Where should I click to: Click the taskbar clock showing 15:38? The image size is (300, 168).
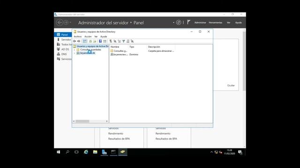[229, 152]
